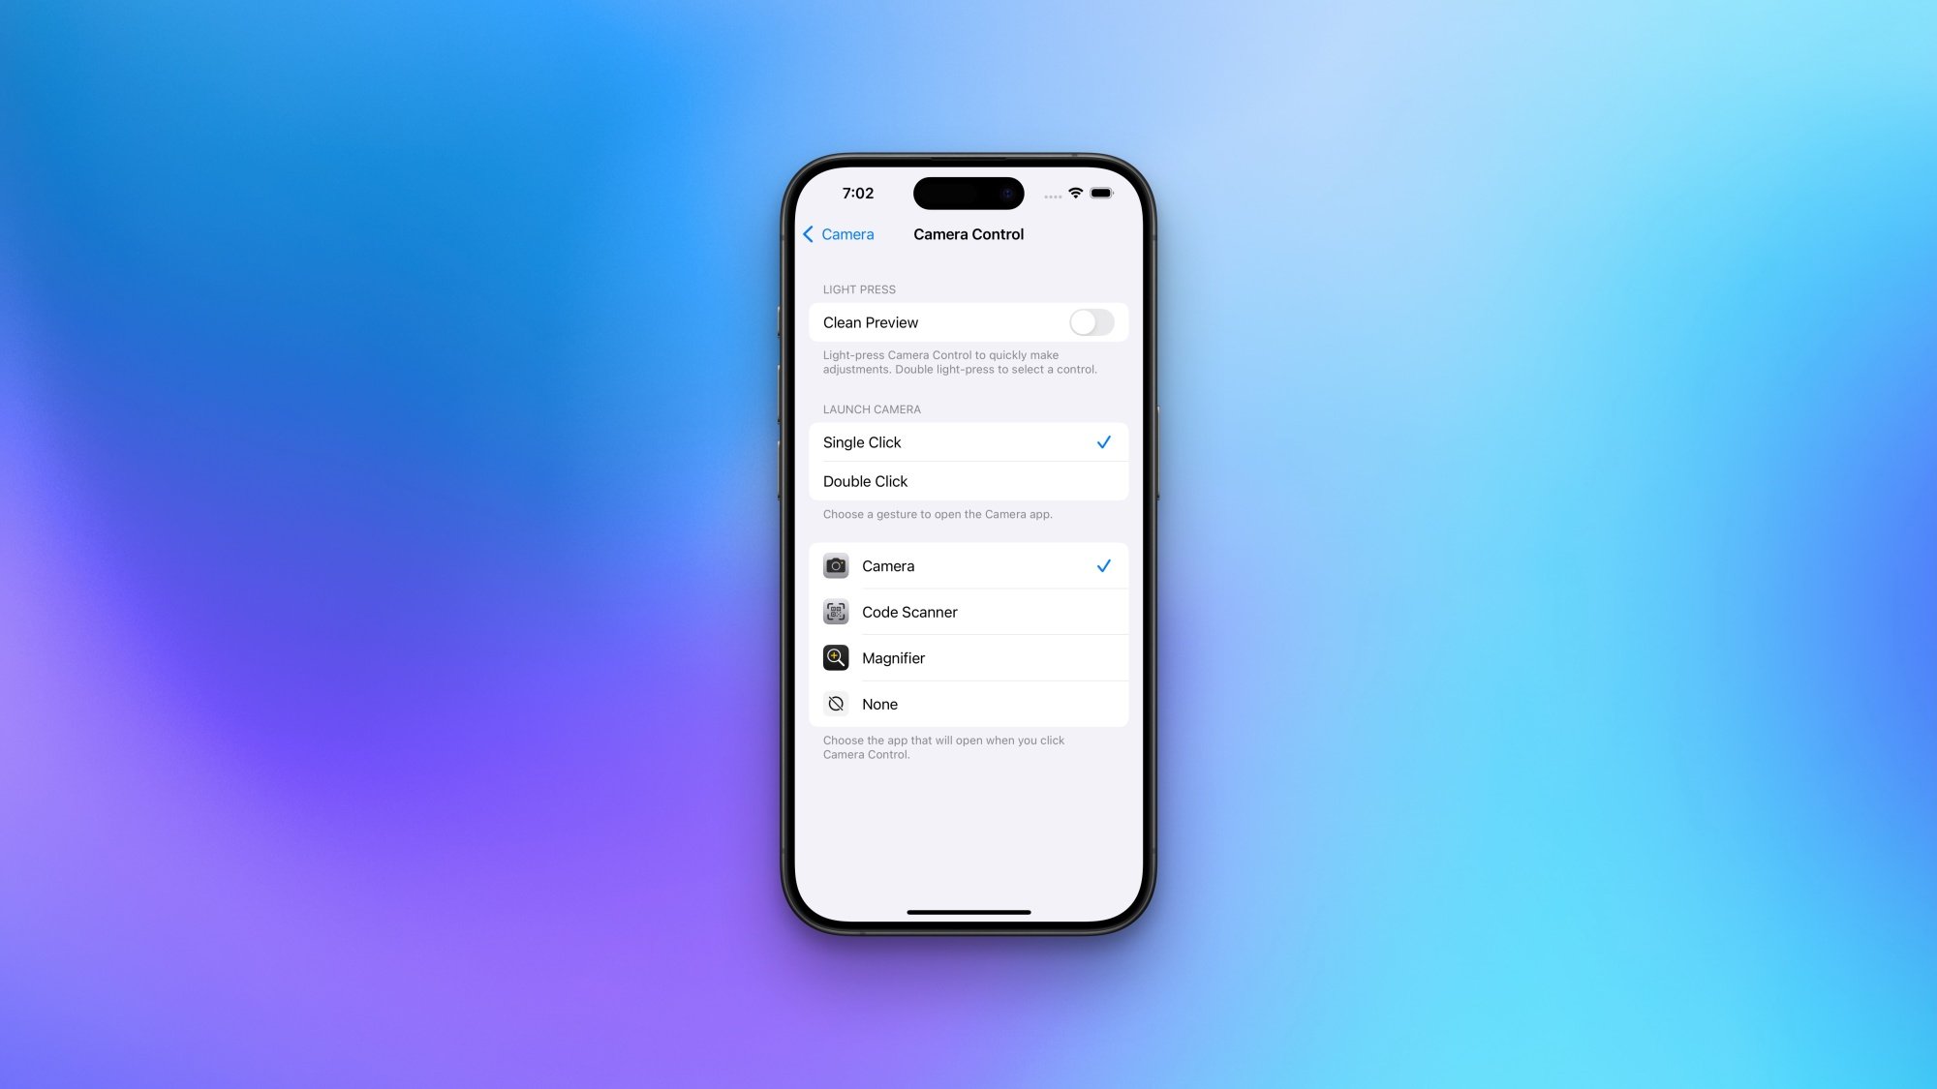Screen dimensions: 1937x1089
Task: Select None as launch app
Action: 968,702
